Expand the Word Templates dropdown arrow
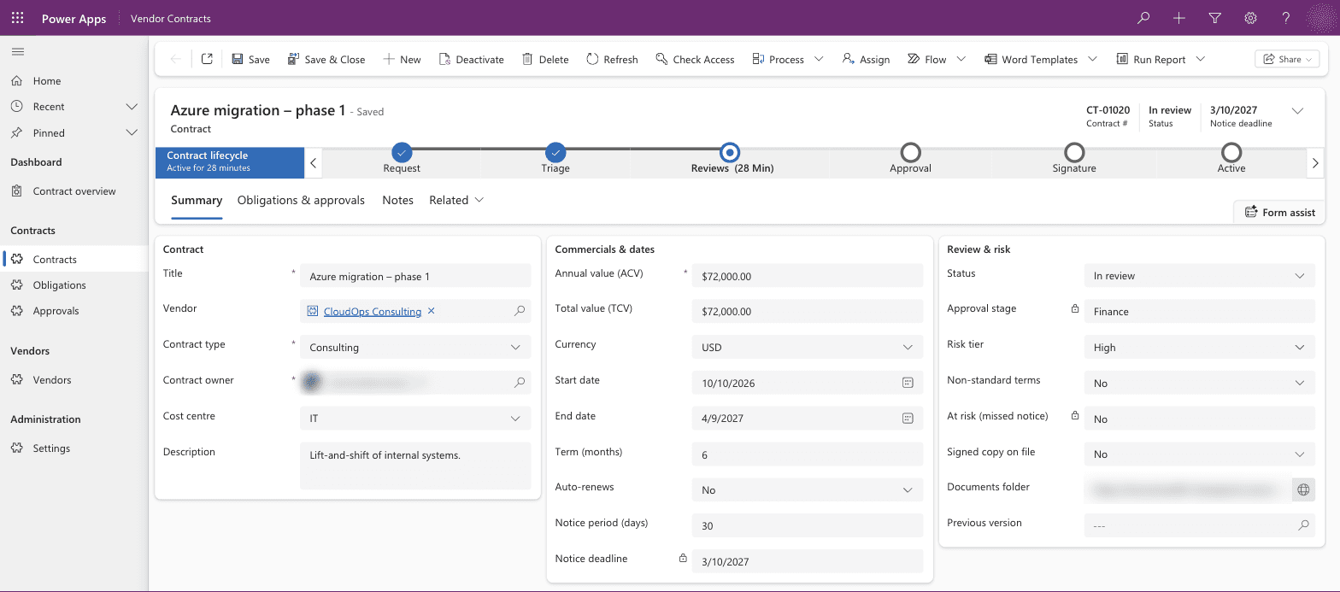Viewport: 1340px width, 592px height. click(x=1093, y=59)
